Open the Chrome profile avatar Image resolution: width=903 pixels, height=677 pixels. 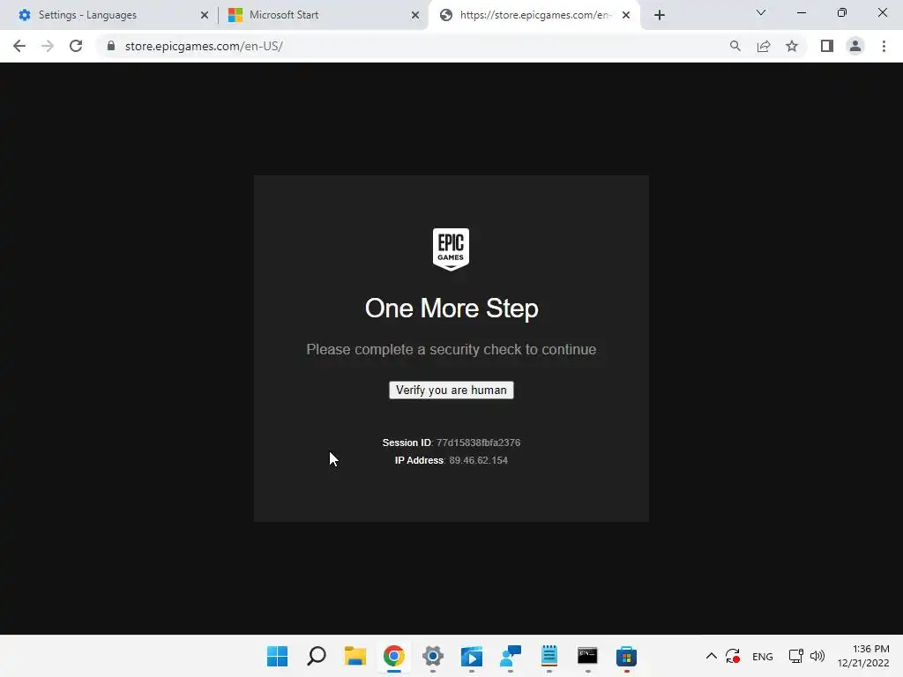pos(855,46)
